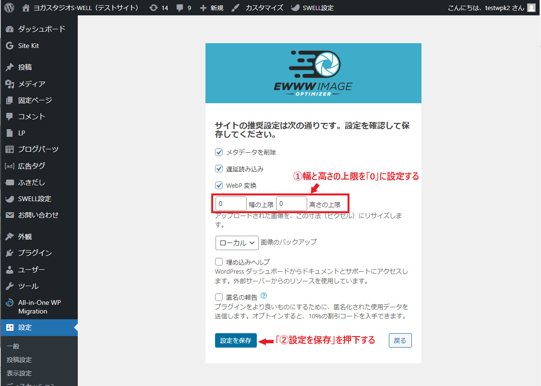Open 一般 settings submenu item

point(13,346)
